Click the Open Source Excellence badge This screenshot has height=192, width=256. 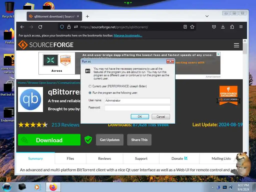pos(228,95)
